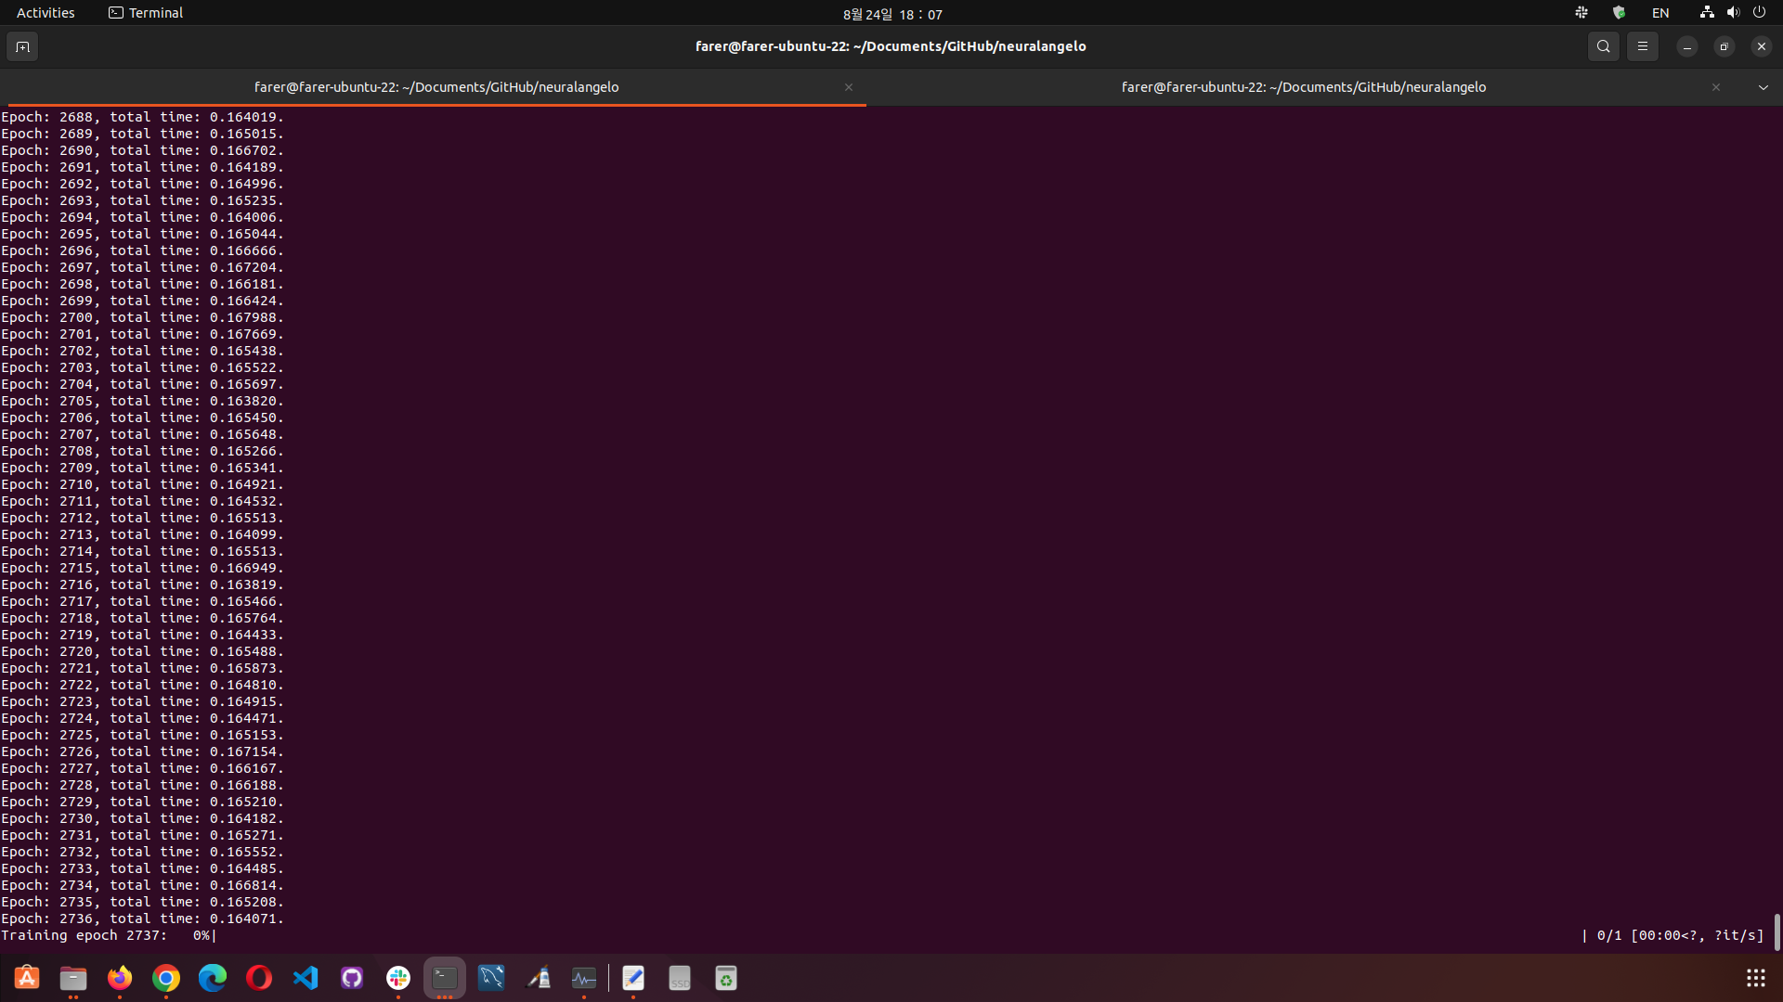Open System Monitor from the dock

tap(584, 977)
